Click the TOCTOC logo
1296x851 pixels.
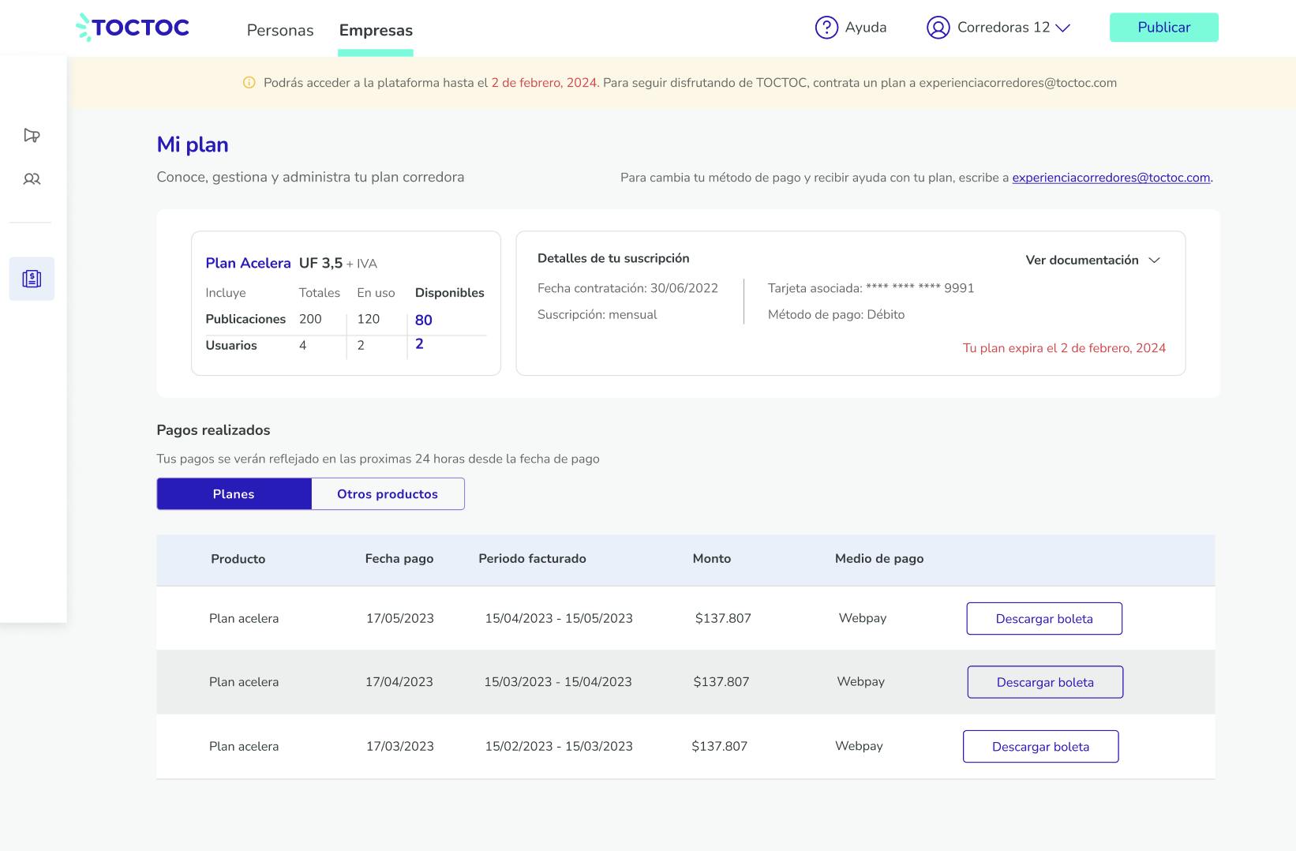point(133,28)
